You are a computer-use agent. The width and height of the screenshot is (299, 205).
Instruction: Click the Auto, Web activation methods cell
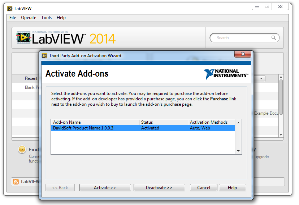[x=200, y=128]
